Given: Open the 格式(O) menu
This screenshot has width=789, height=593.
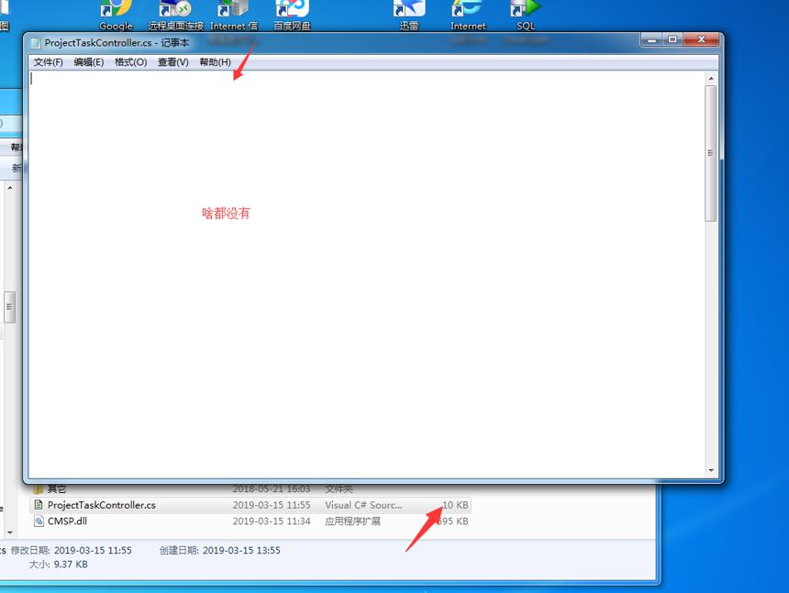Looking at the screenshot, I should 131,62.
